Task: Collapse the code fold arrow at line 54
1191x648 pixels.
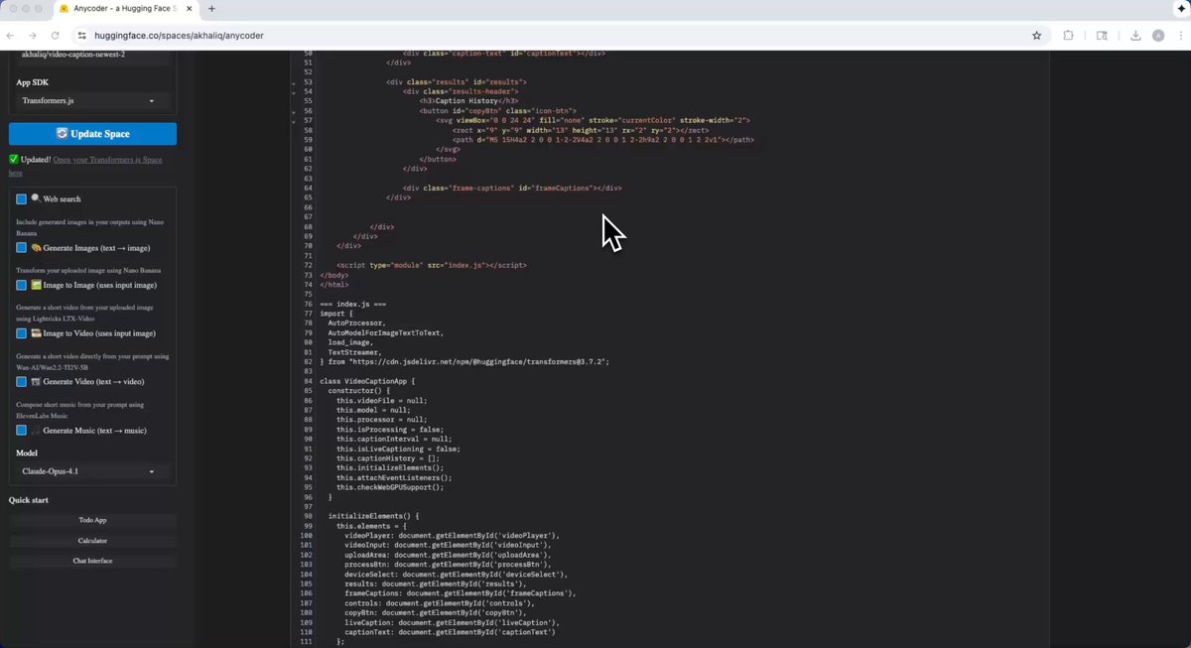Action: pyautogui.click(x=293, y=91)
